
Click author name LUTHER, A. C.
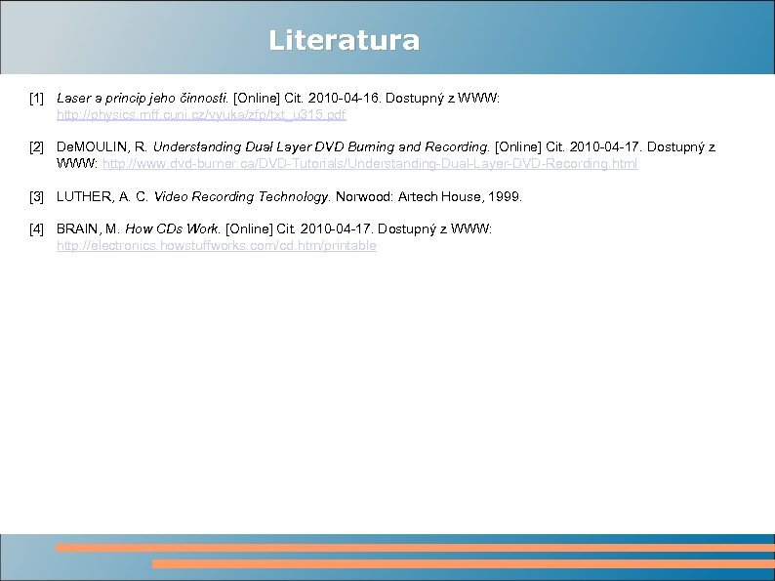click(102, 197)
